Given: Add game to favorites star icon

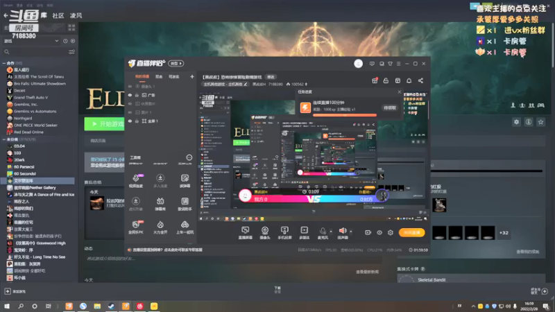Looking at the screenshot, I should [x=541, y=122].
